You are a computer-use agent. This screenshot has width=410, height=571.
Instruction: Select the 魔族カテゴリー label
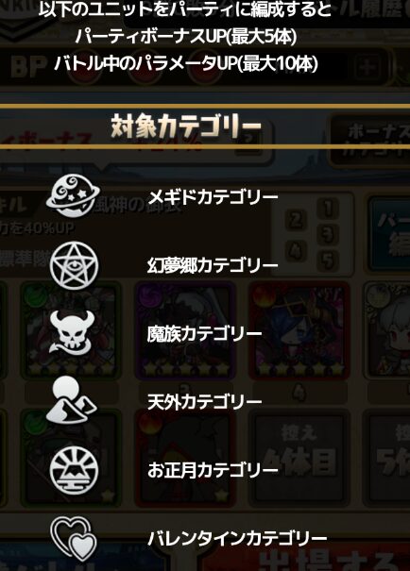tap(205, 333)
